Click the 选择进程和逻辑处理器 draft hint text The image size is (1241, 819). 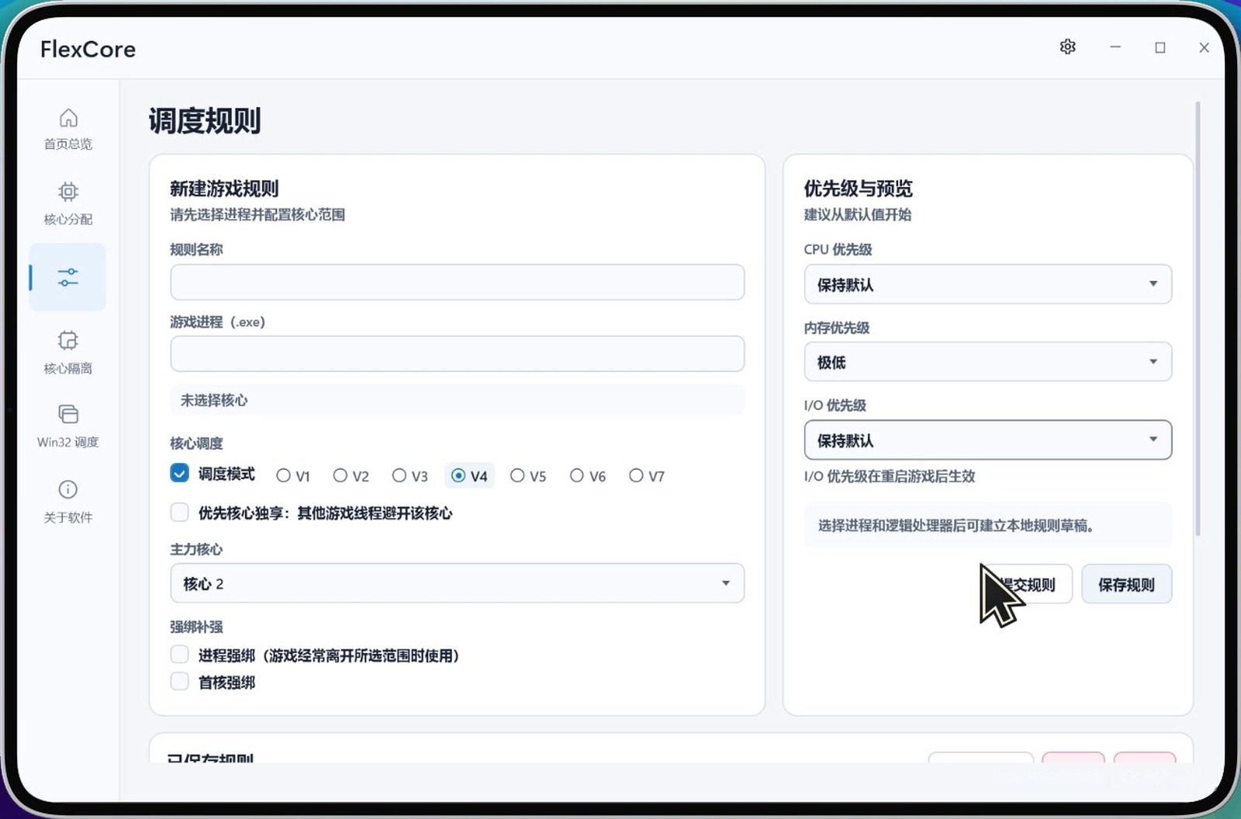tap(956, 526)
